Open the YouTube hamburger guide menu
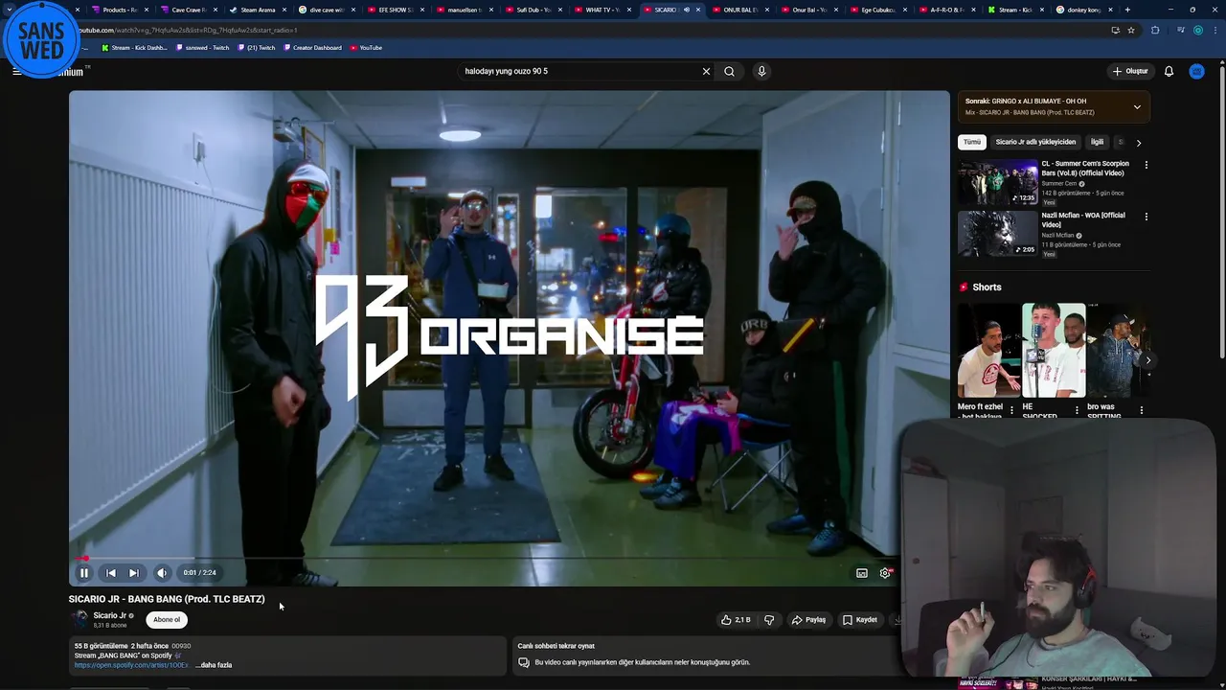The height and width of the screenshot is (690, 1226). (16, 71)
